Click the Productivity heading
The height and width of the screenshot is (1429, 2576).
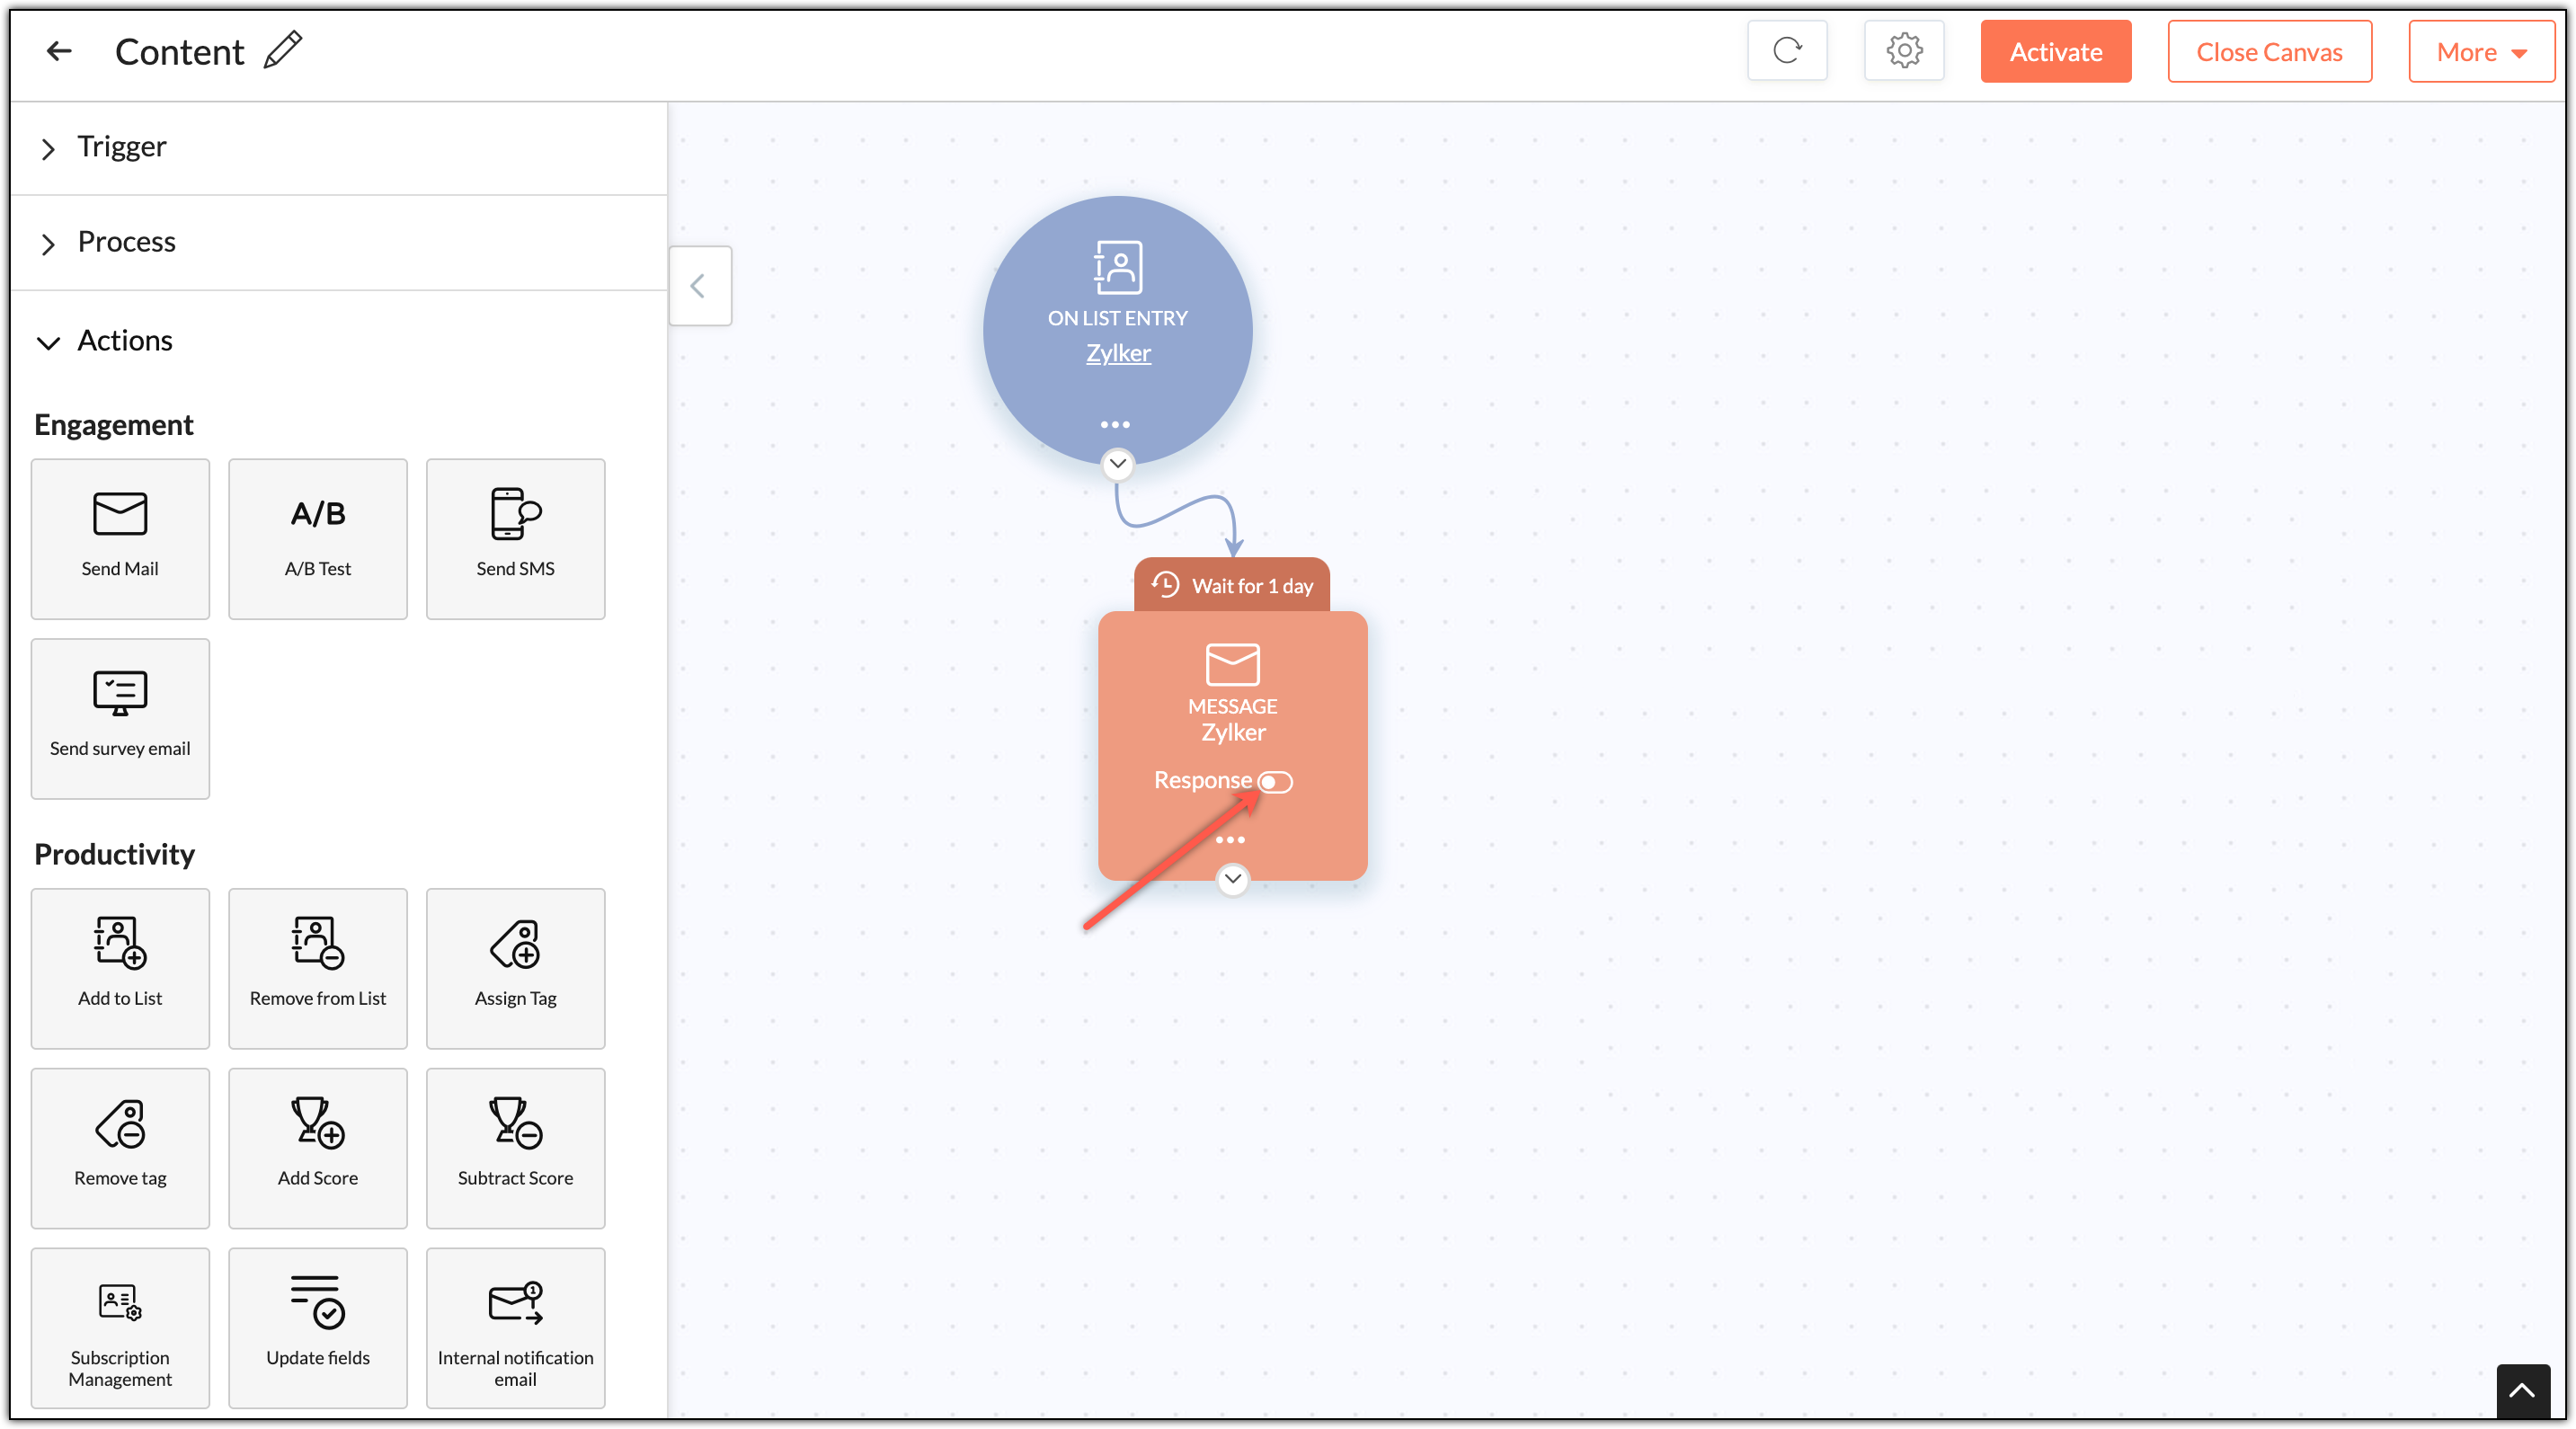coord(114,854)
